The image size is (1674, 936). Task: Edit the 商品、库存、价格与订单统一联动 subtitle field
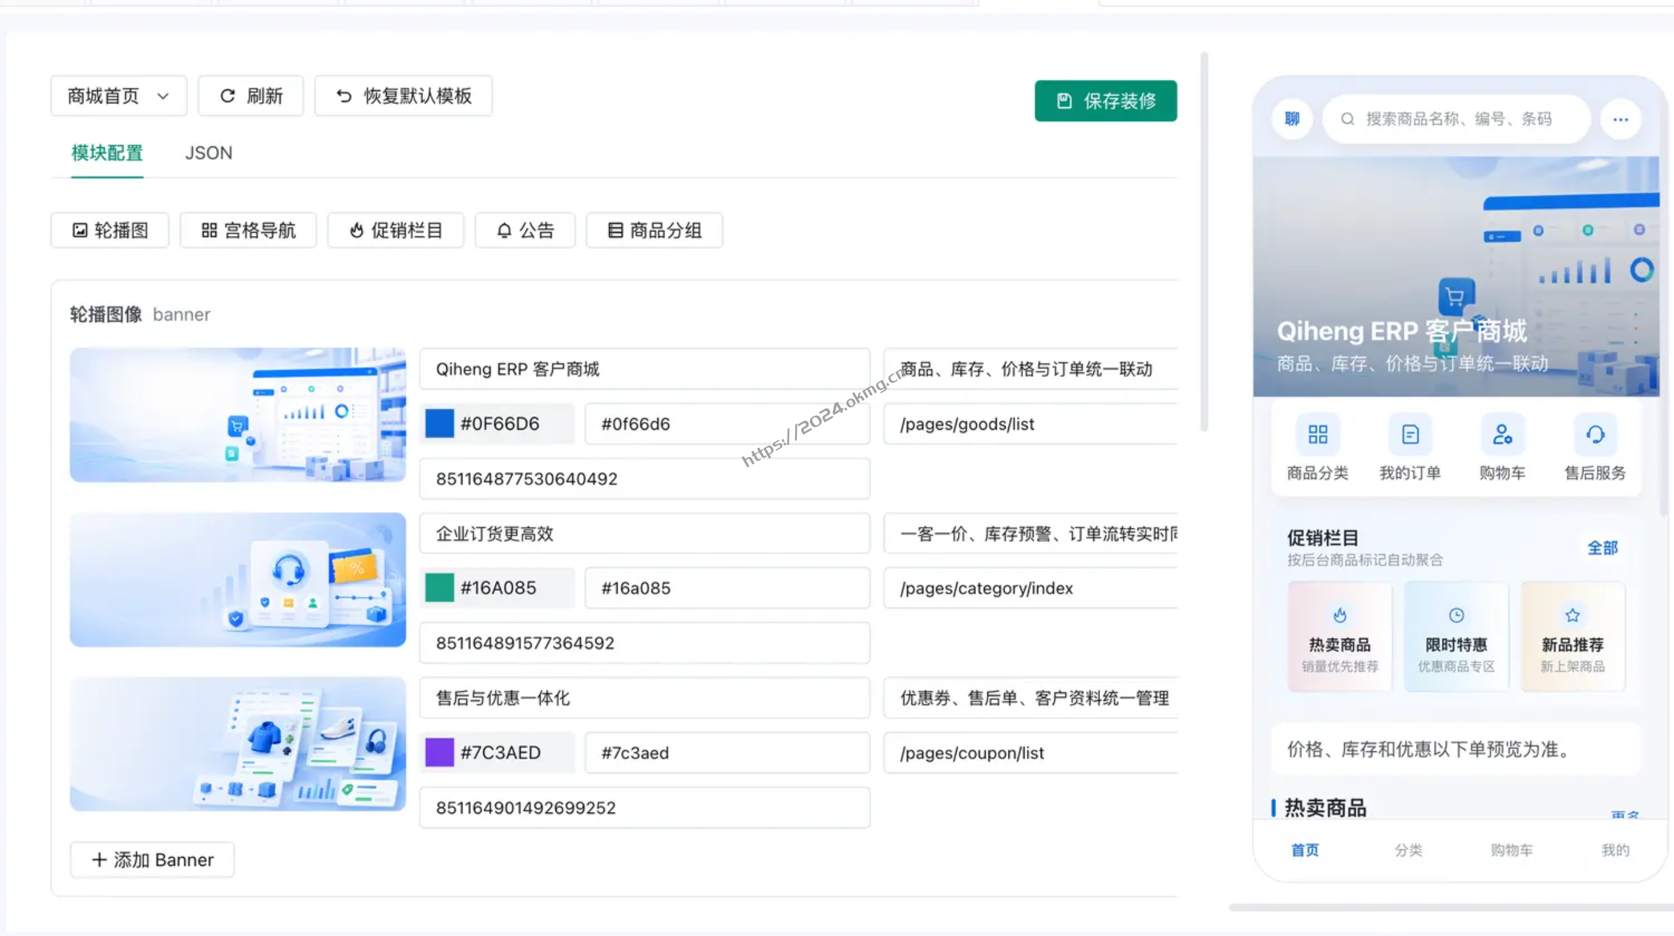pos(1030,369)
